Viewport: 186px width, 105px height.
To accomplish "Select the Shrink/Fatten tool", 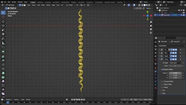I will coord(3,90).
